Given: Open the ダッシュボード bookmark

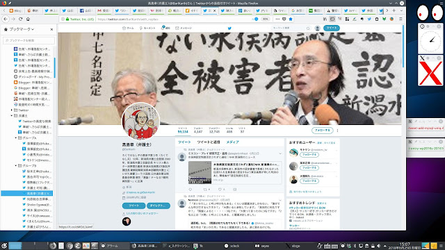Looking at the screenshot, I should pyautogui.click(x=32, y=76).
